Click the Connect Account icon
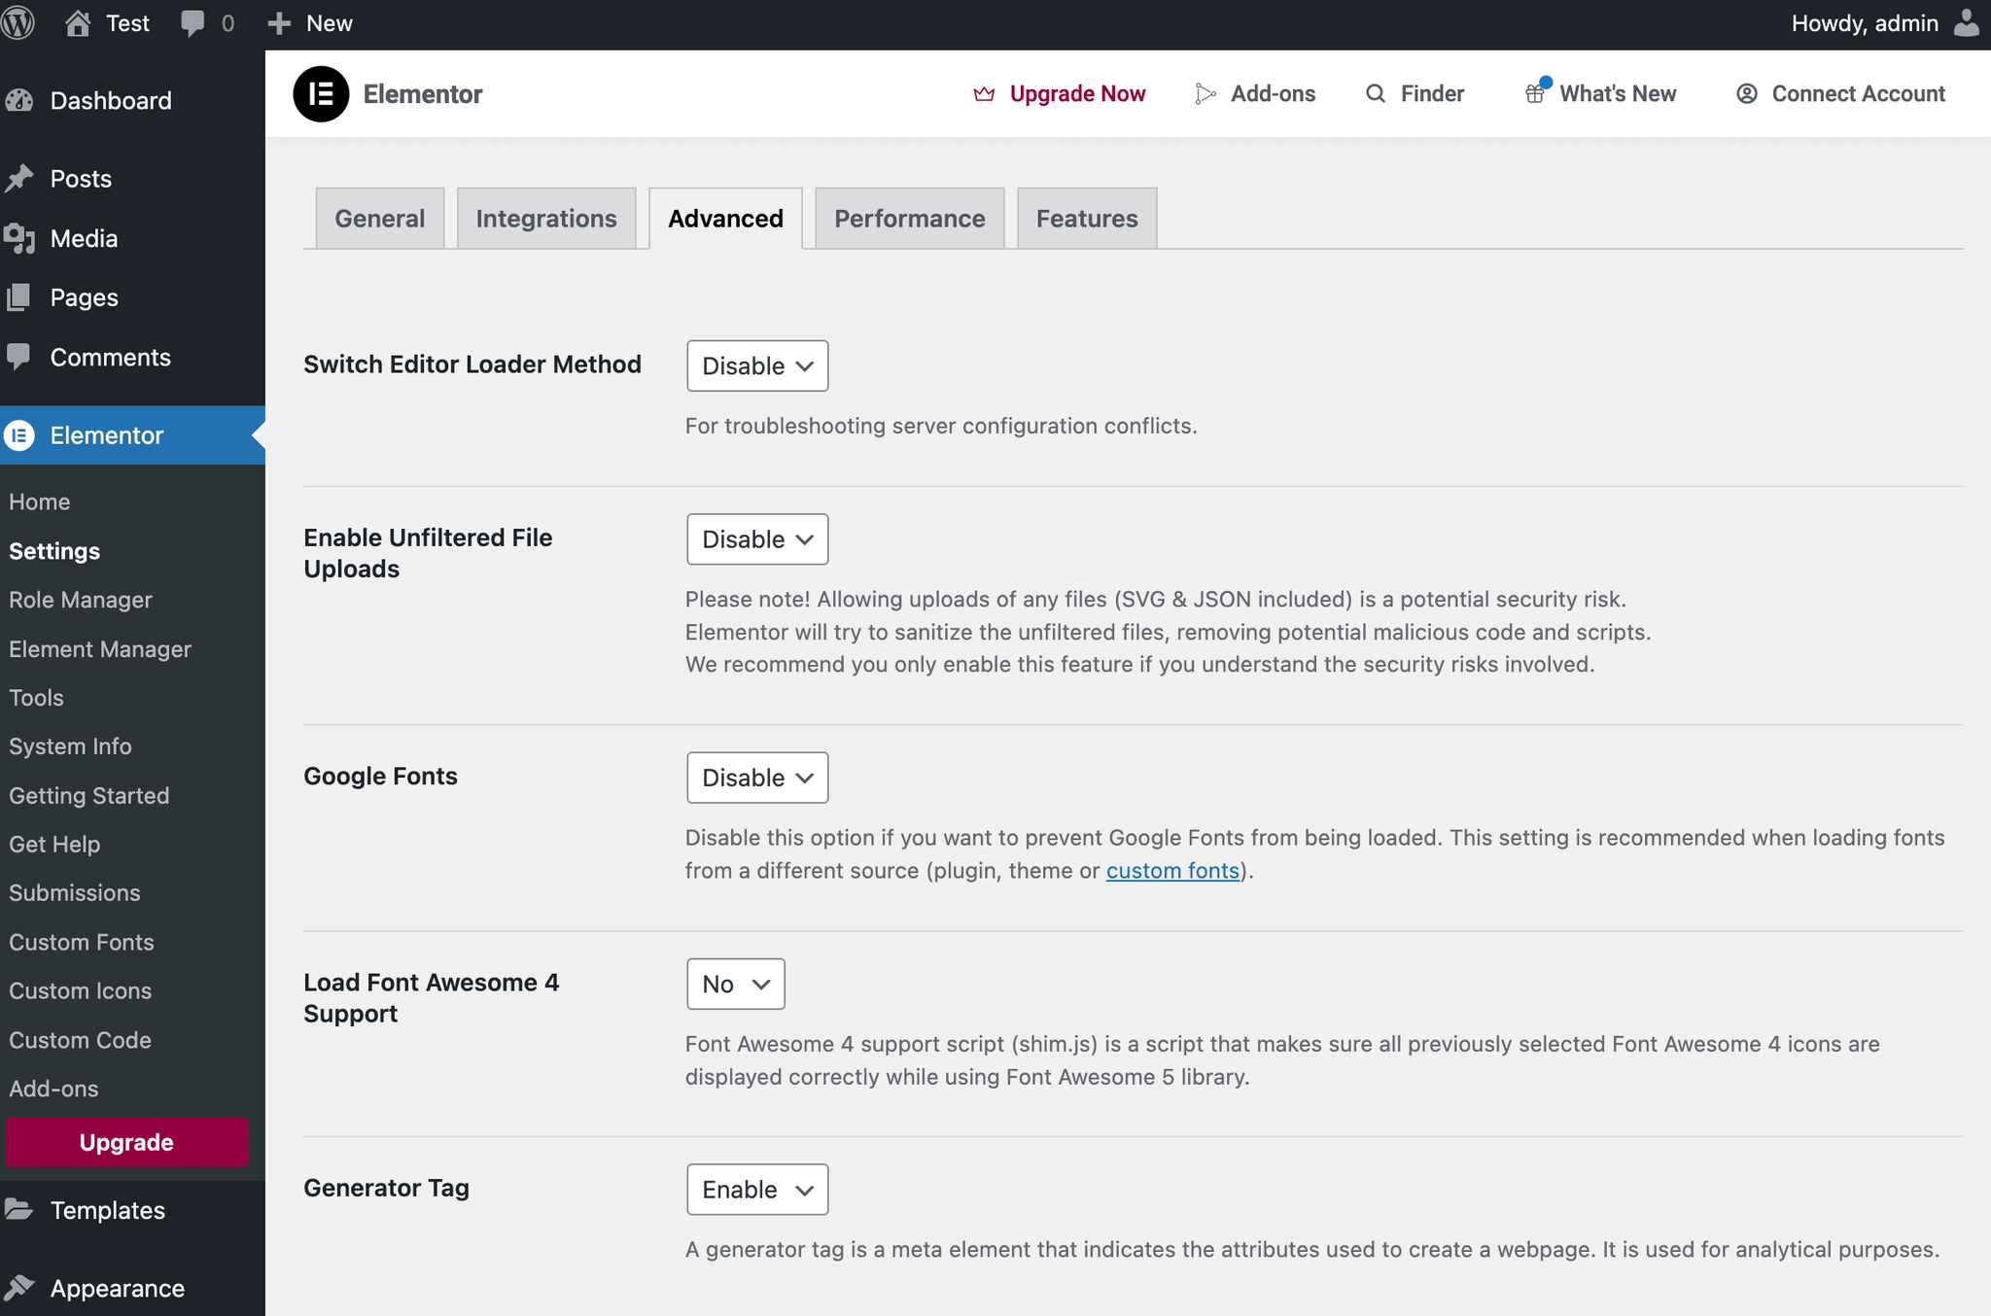1991x1316 pixels. (x=1748, y=93)
